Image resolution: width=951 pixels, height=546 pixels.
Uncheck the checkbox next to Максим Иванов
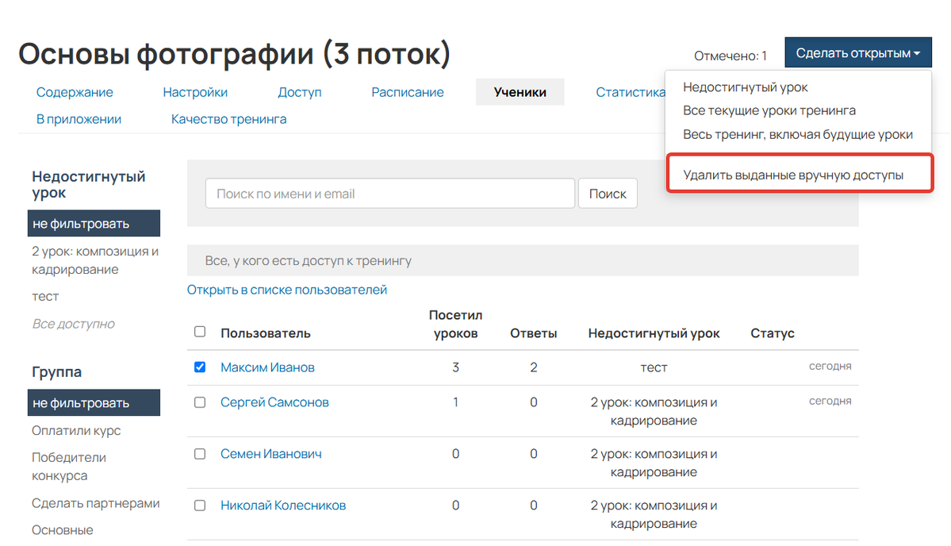click(x=201, y=367)
